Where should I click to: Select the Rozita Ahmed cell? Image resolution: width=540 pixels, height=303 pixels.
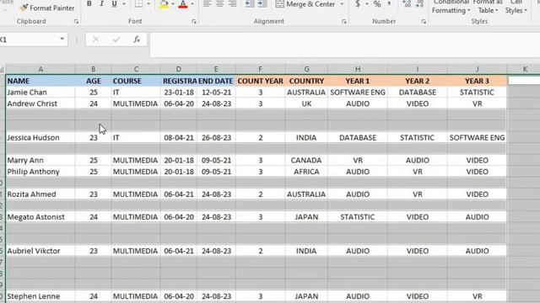point(40,194)
